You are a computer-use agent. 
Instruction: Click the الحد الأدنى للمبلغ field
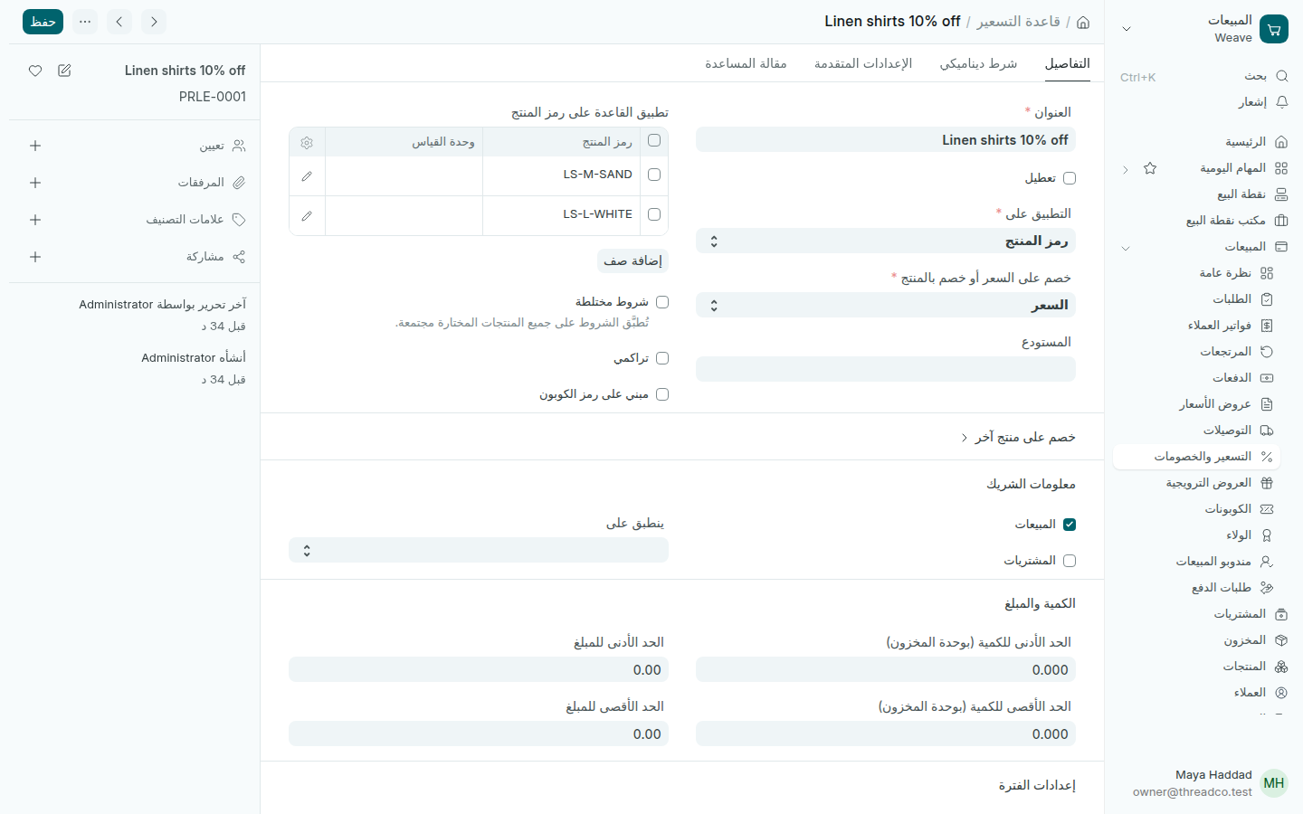pyautogui.click(x=479, y=669)
